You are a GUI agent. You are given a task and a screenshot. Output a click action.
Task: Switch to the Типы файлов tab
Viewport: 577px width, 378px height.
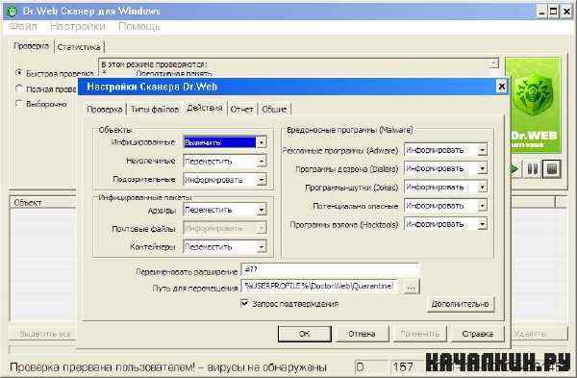tap(155, 110)
